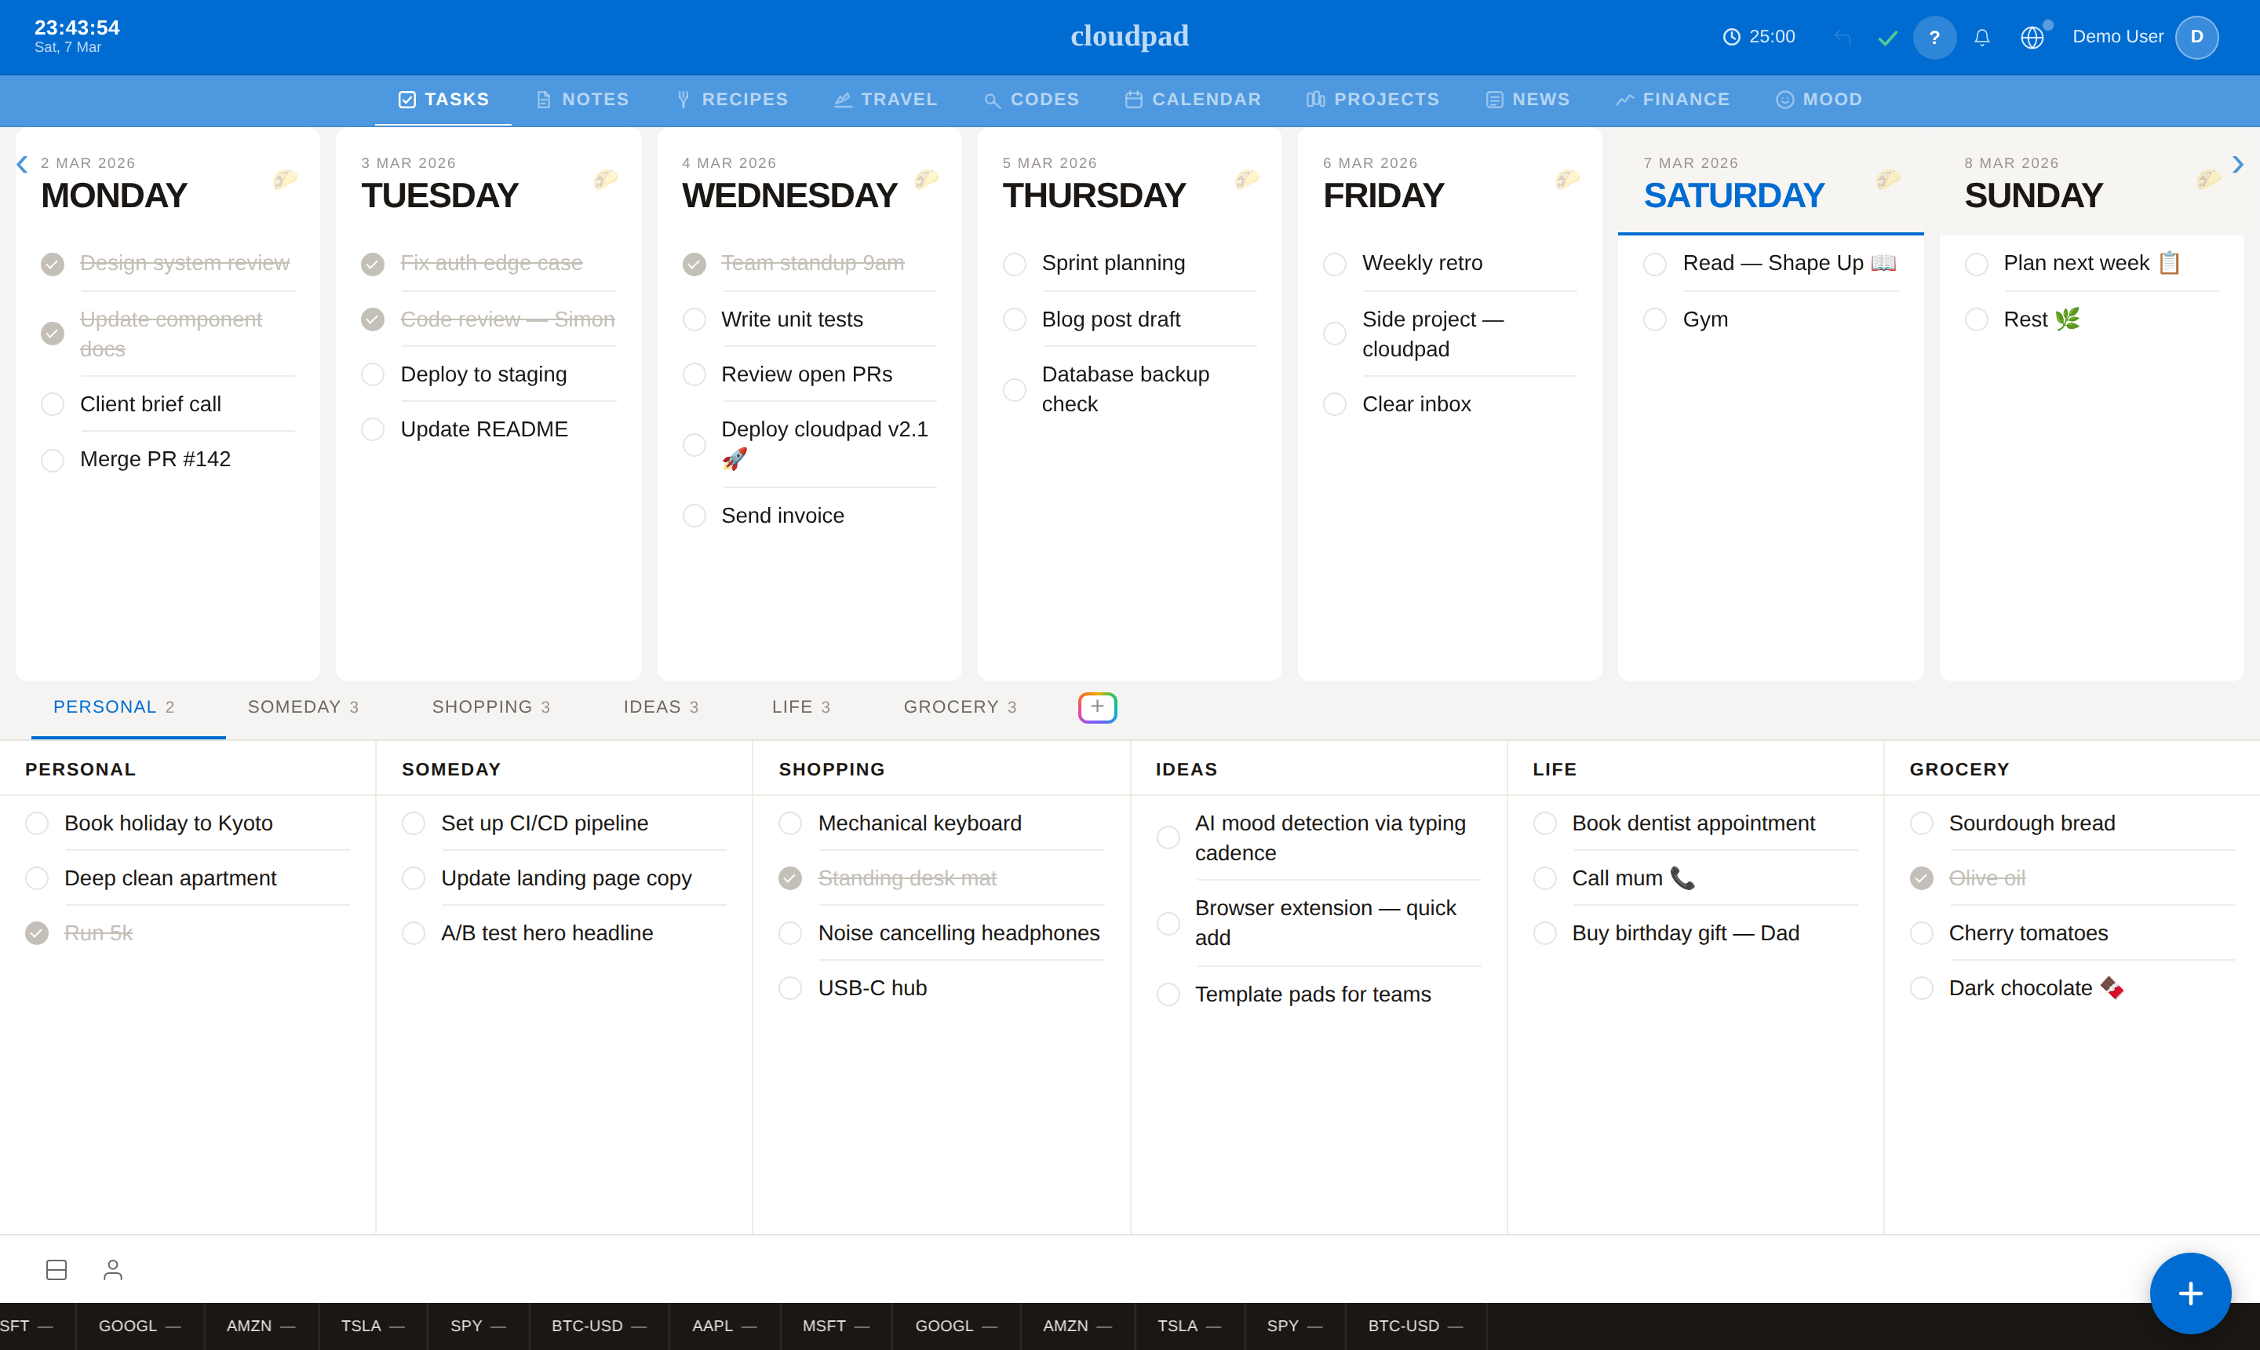
Task: Add new list with rainbow plus button
Action: pyautogui.click(x=1097, y=707)
